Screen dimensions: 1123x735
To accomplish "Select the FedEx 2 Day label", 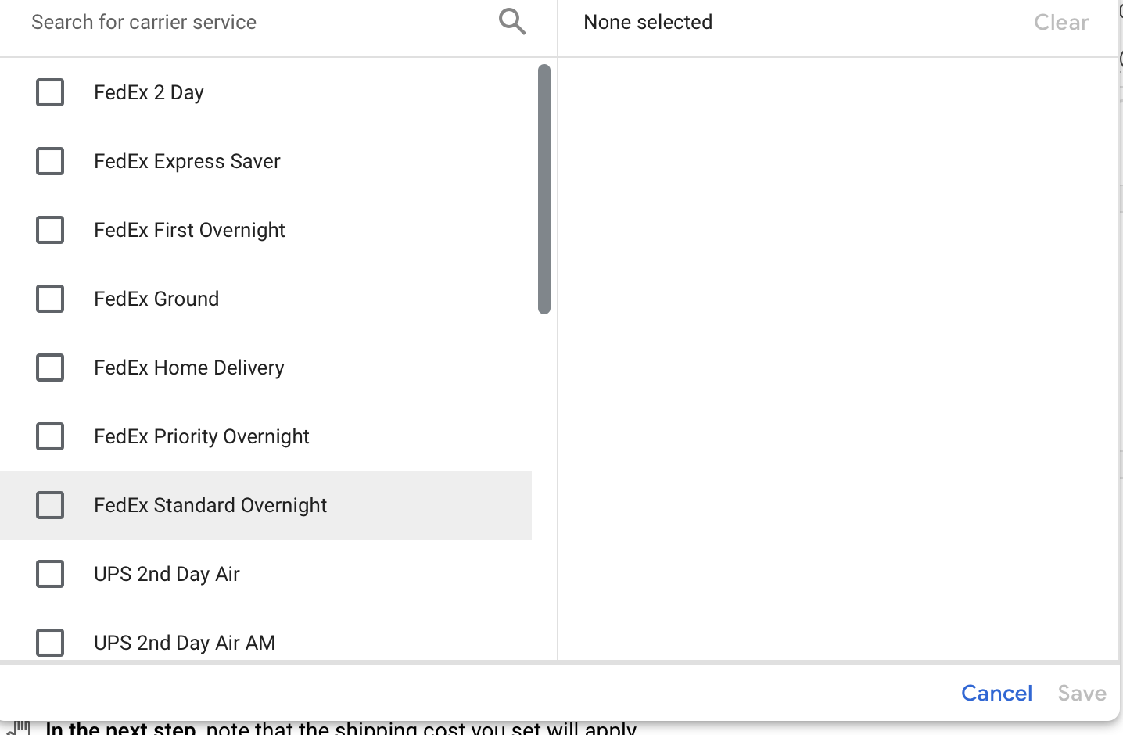I will pyautogui.click(x=149, y=92).
